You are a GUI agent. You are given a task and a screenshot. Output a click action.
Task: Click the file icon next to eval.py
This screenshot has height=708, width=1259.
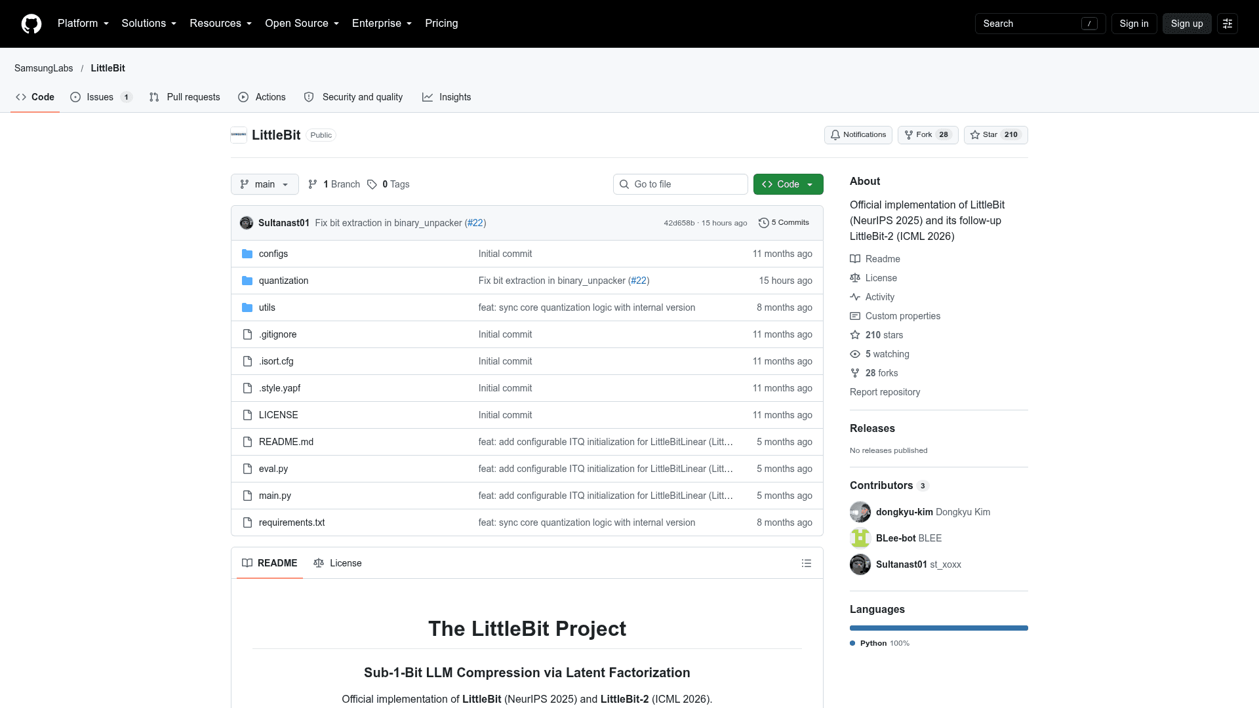point(247,469)
